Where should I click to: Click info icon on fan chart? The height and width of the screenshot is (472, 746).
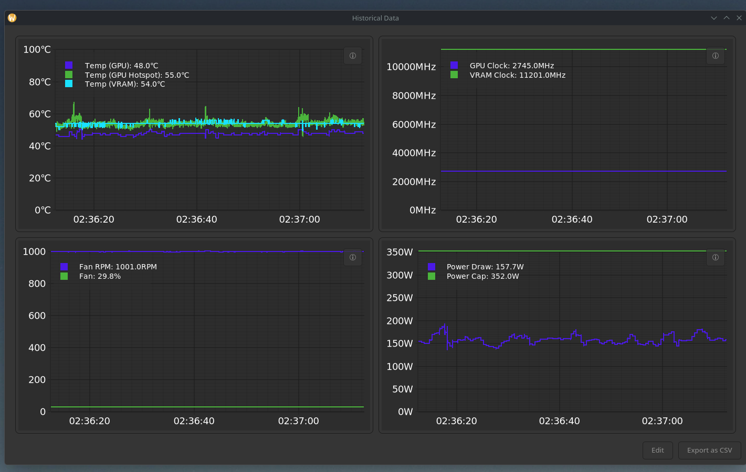[353, 257]
